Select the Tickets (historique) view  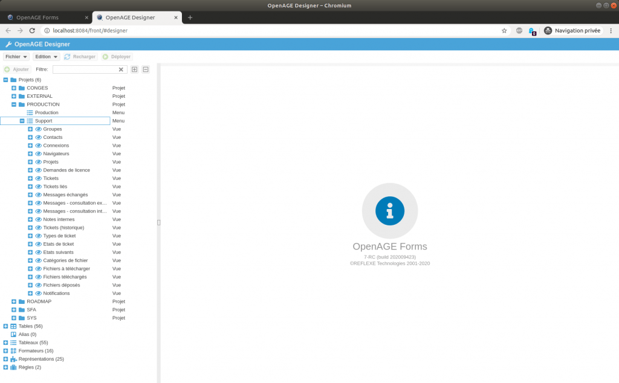pos(63,228)
